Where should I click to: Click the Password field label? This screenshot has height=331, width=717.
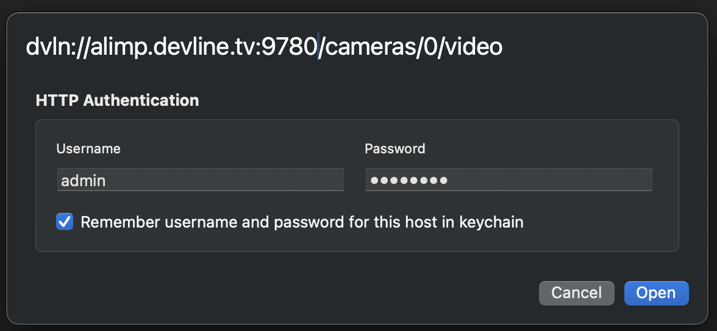pyautogui.click(x=394, y=148)
